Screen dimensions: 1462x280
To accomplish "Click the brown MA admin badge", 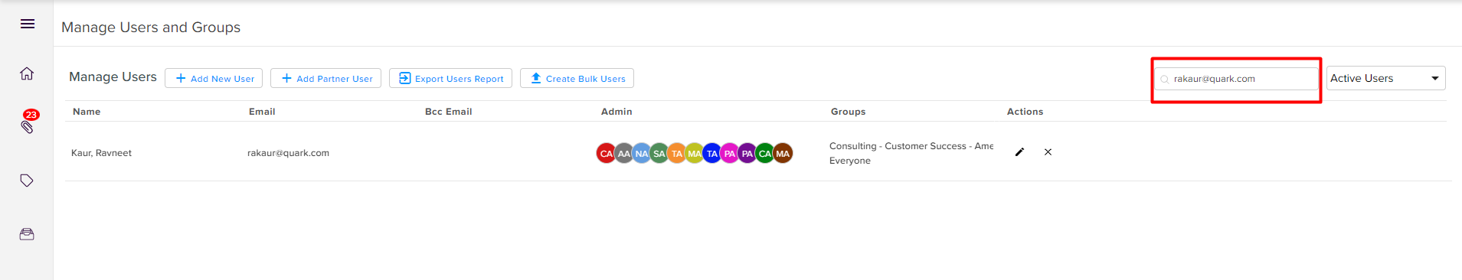I will pyautogui.click(x=783, y=153).
